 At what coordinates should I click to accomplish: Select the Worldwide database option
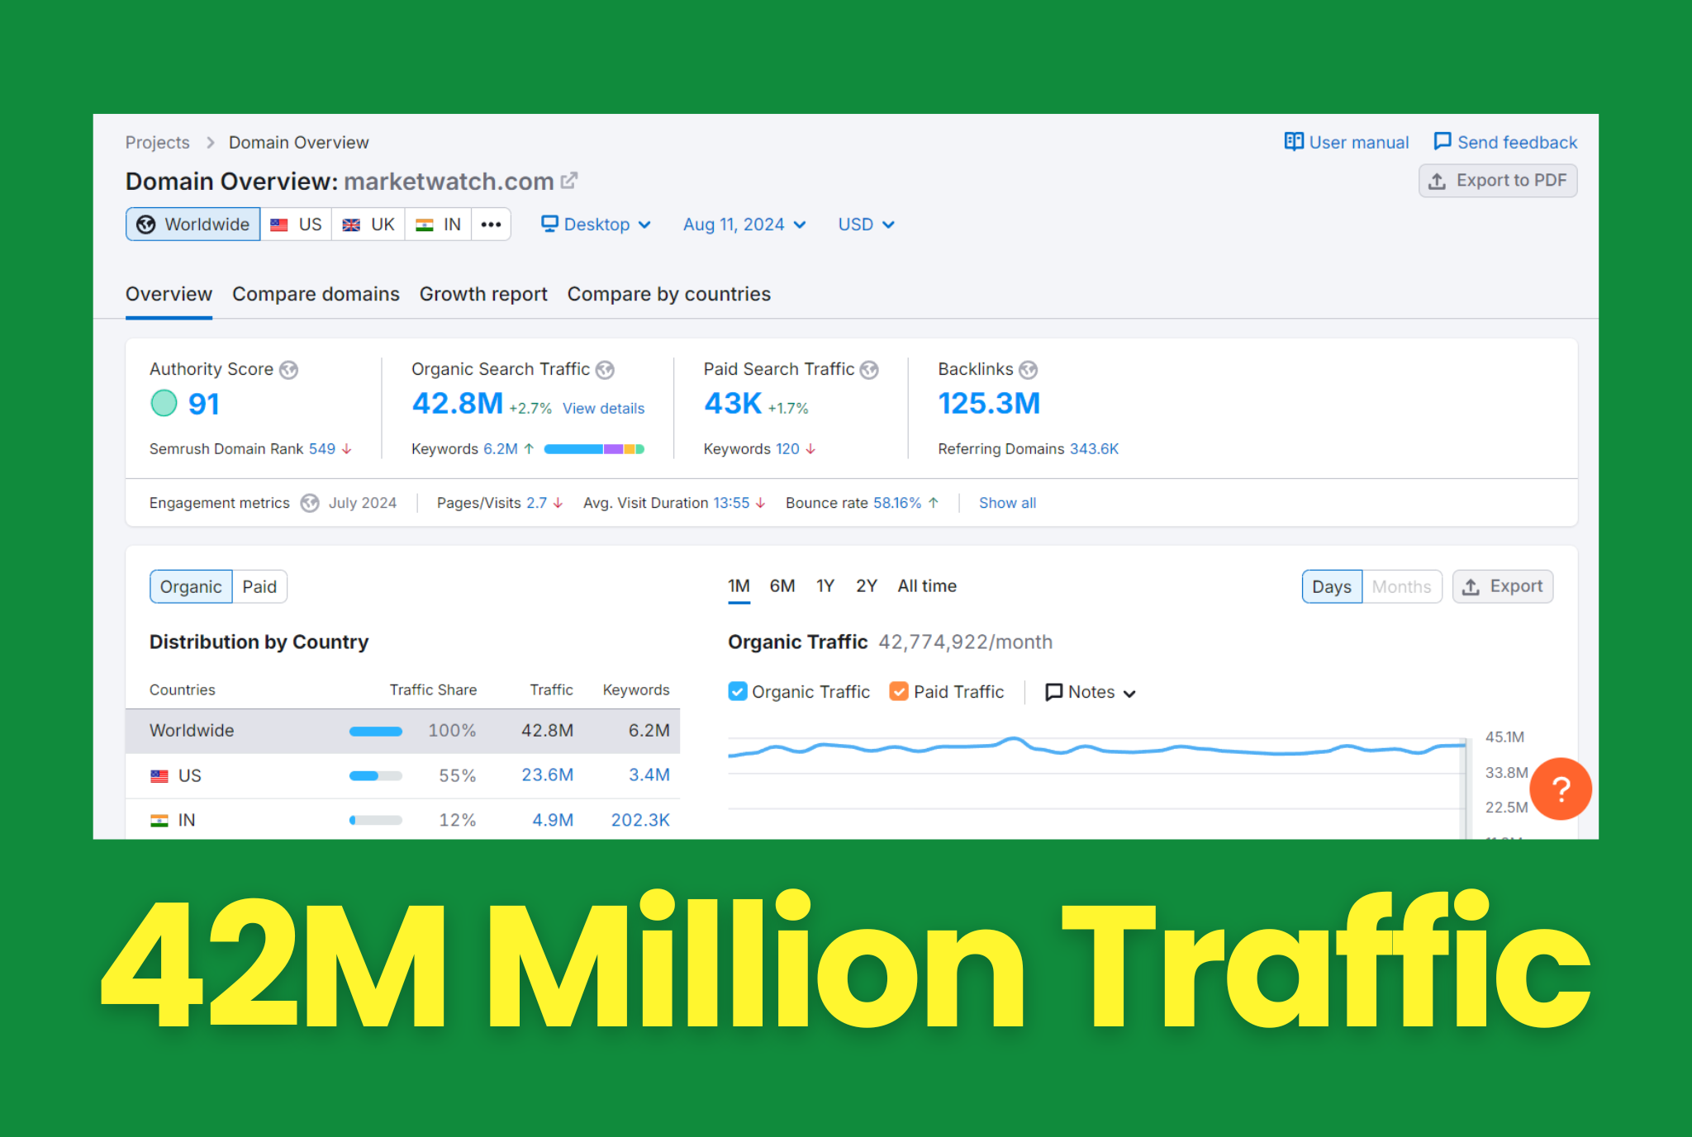(x=193, y=225)
